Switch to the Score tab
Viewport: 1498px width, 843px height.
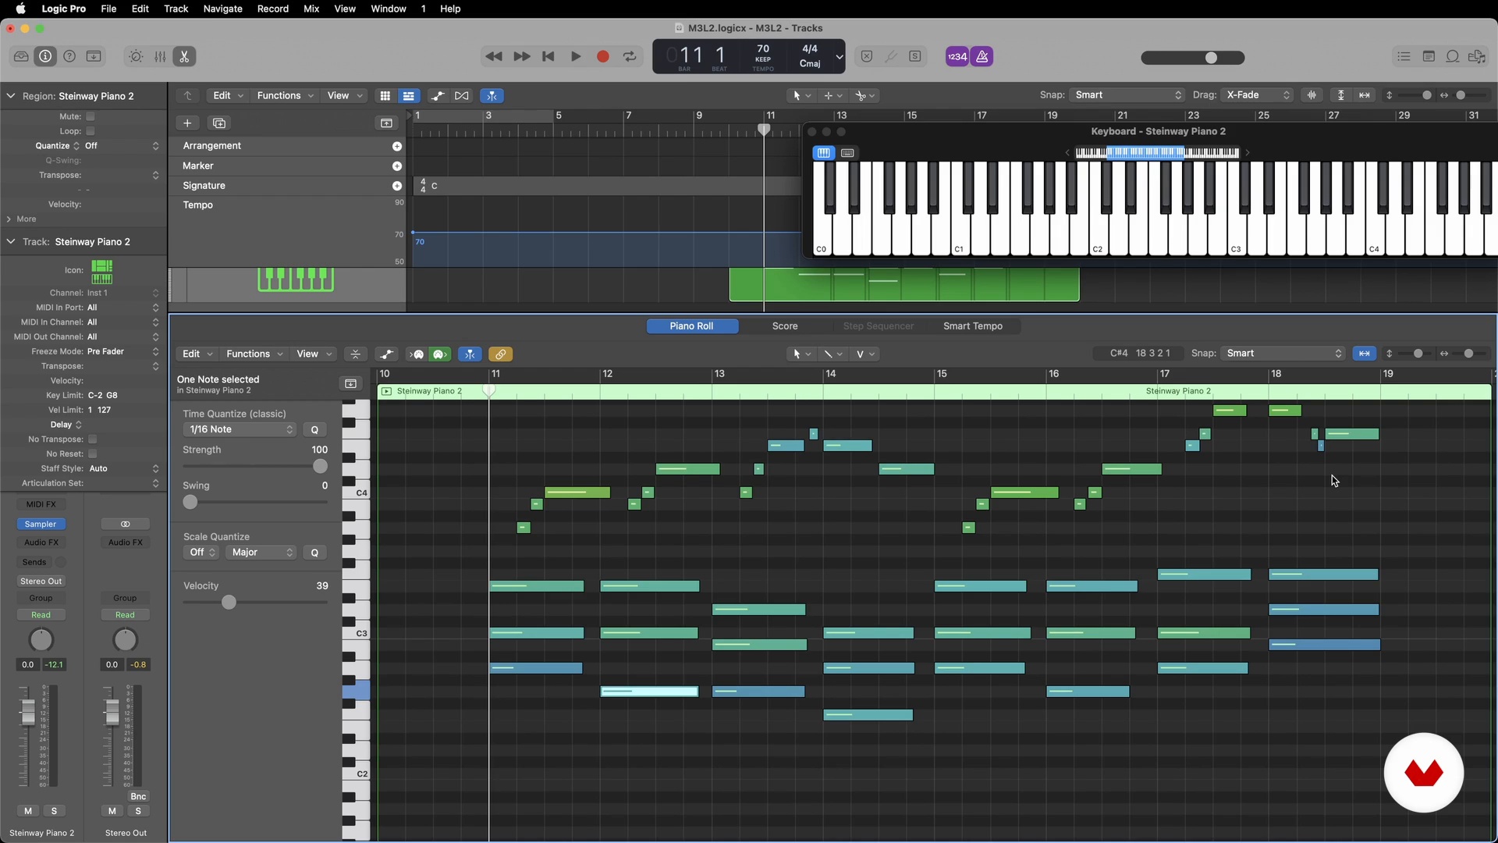785,326
